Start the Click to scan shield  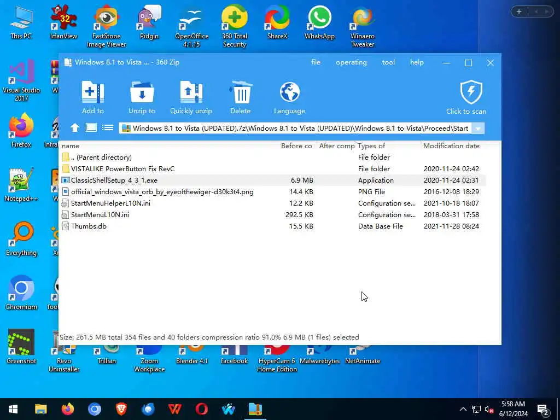(466, 97)
